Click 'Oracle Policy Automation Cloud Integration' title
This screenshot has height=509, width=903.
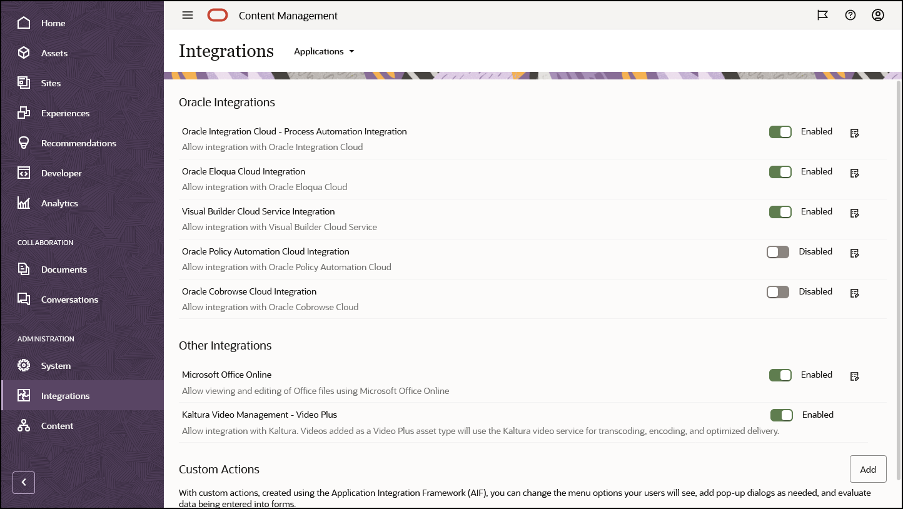(266, 251)
